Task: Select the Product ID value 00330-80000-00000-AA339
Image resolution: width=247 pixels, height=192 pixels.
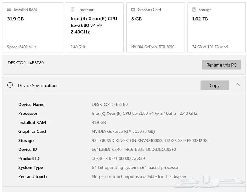Action: (118, 159)
